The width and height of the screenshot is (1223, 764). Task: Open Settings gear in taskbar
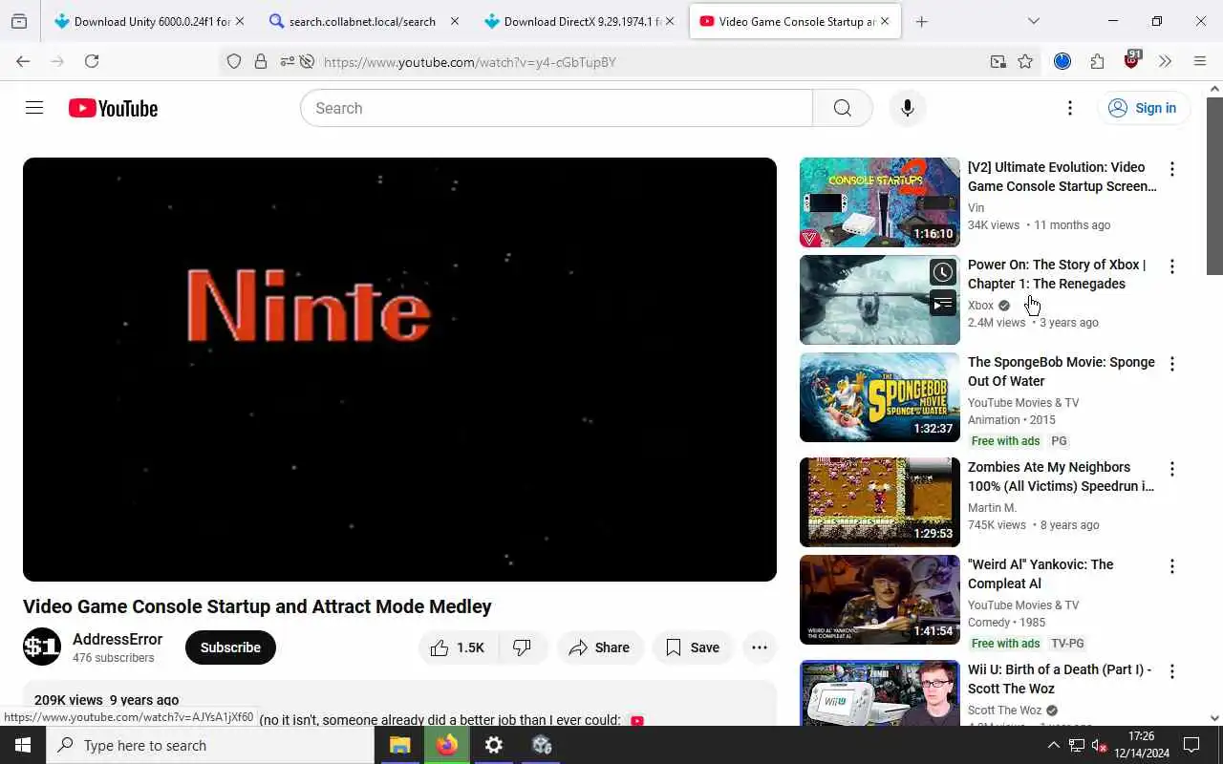coord(494,745)
